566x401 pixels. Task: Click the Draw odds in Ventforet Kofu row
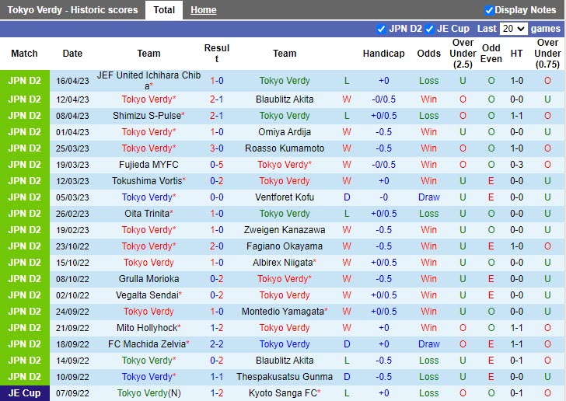(428, 197)
